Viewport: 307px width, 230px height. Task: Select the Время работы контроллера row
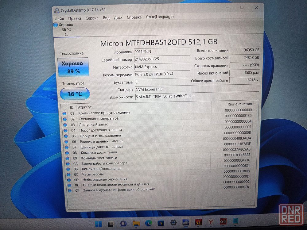tap(159, 162)
